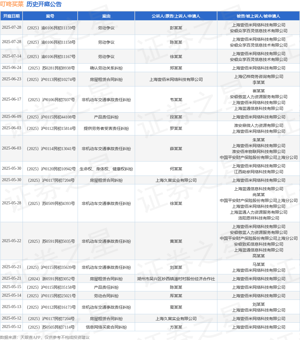Select the 开庭日期 column header

coord(11,16)
